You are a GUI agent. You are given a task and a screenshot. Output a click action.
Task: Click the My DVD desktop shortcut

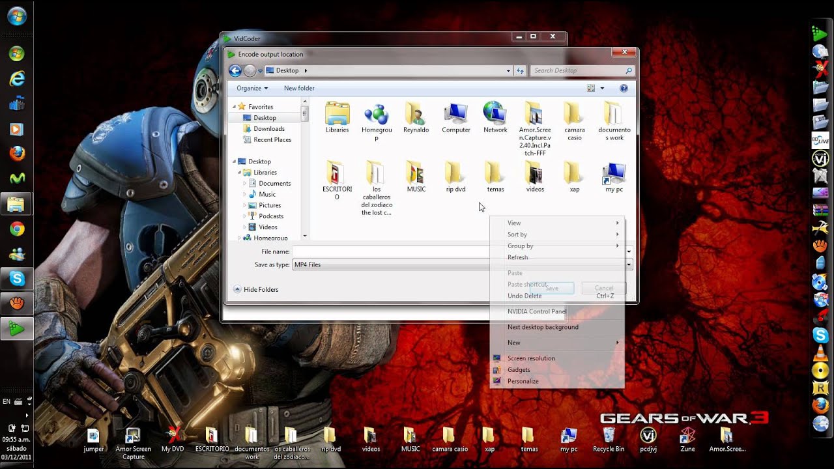173,440
